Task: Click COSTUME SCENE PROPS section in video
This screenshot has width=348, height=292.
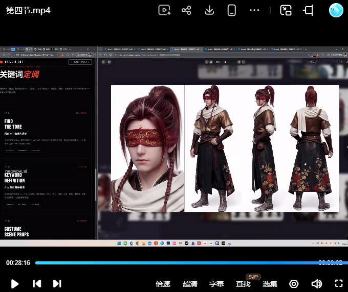Action: (x=16, y=232)
